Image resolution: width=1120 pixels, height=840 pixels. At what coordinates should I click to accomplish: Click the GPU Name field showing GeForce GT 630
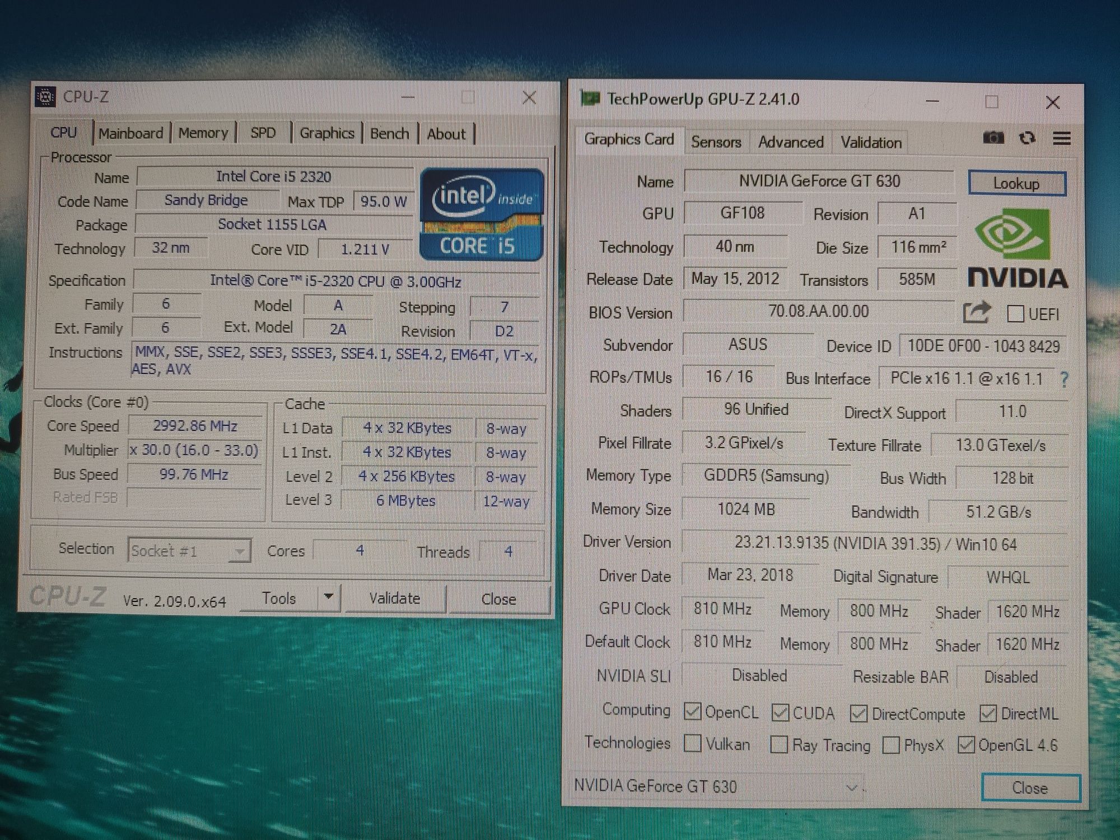[819, 181]
